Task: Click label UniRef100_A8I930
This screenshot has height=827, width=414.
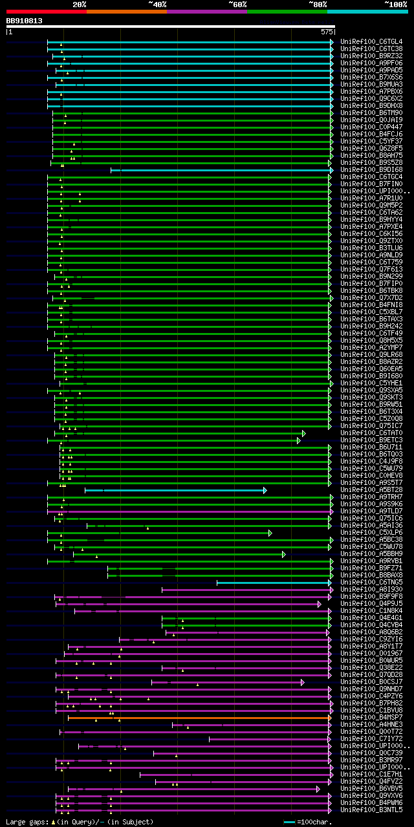Action: tap(371, 590)
